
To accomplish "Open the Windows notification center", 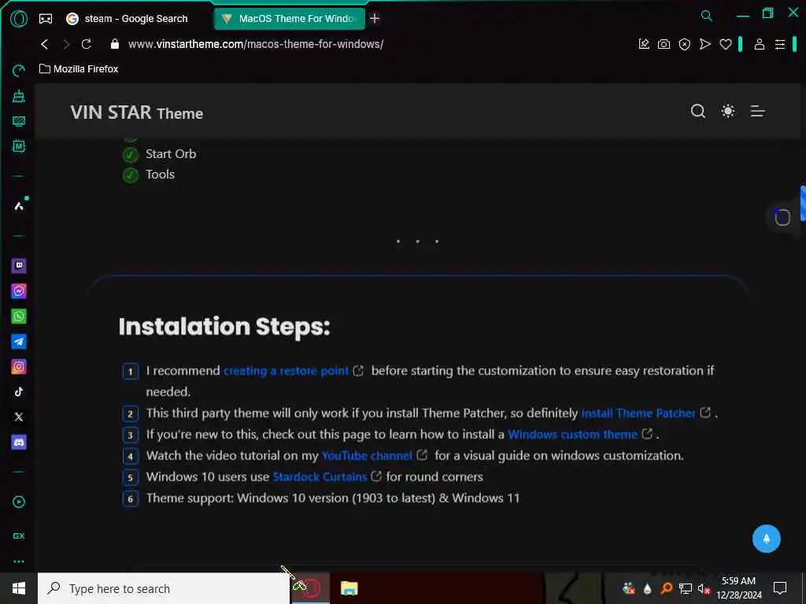I will pos(780,588).
